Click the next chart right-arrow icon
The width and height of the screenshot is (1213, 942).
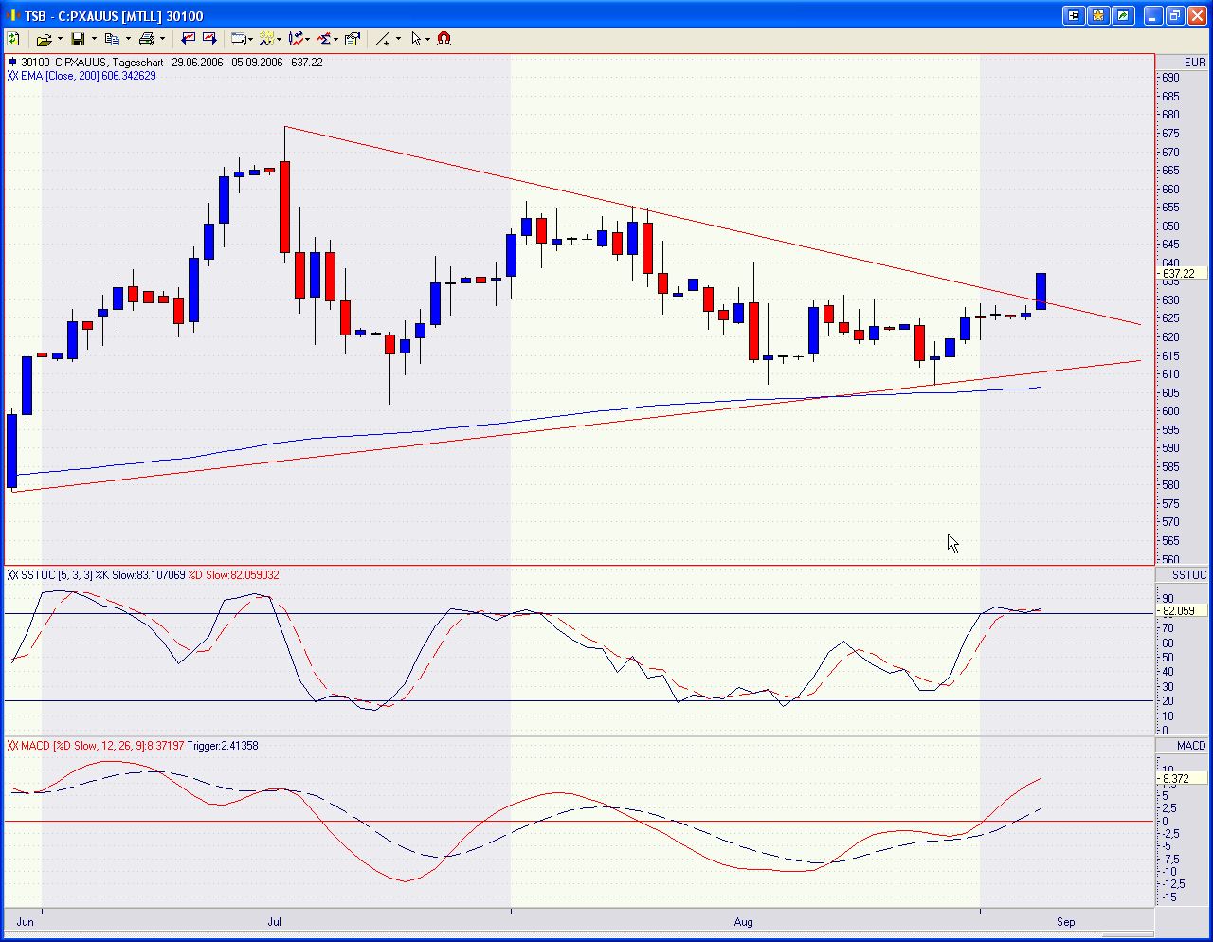pos(209,39)
